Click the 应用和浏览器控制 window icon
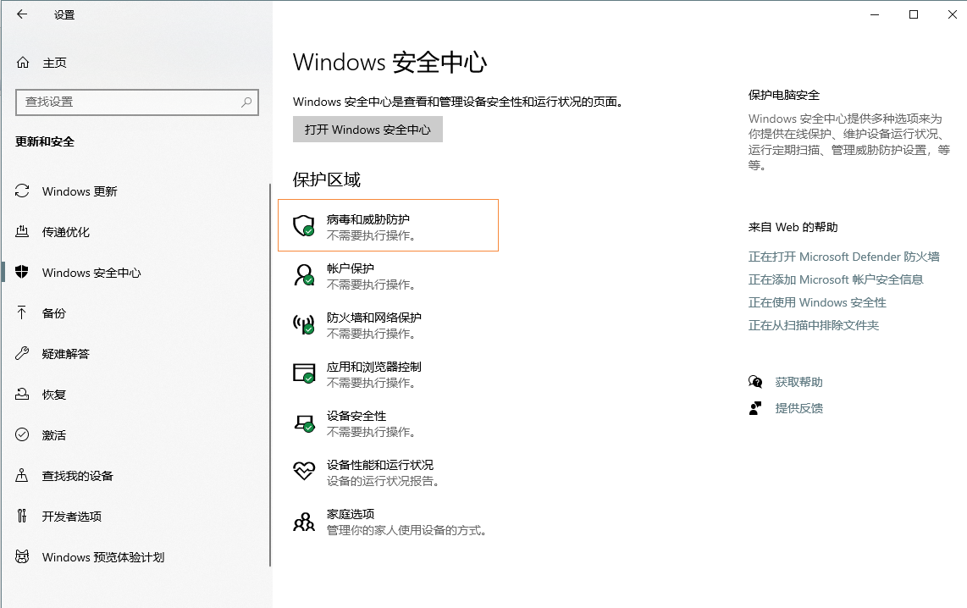Screen dimensions: 967x608 (x=304, y=373)
